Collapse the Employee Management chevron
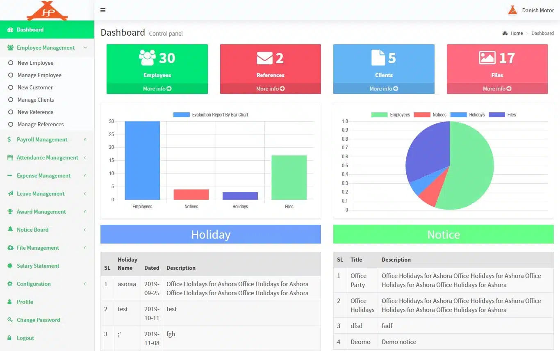The image size is (560, 351). click(85, 48)
